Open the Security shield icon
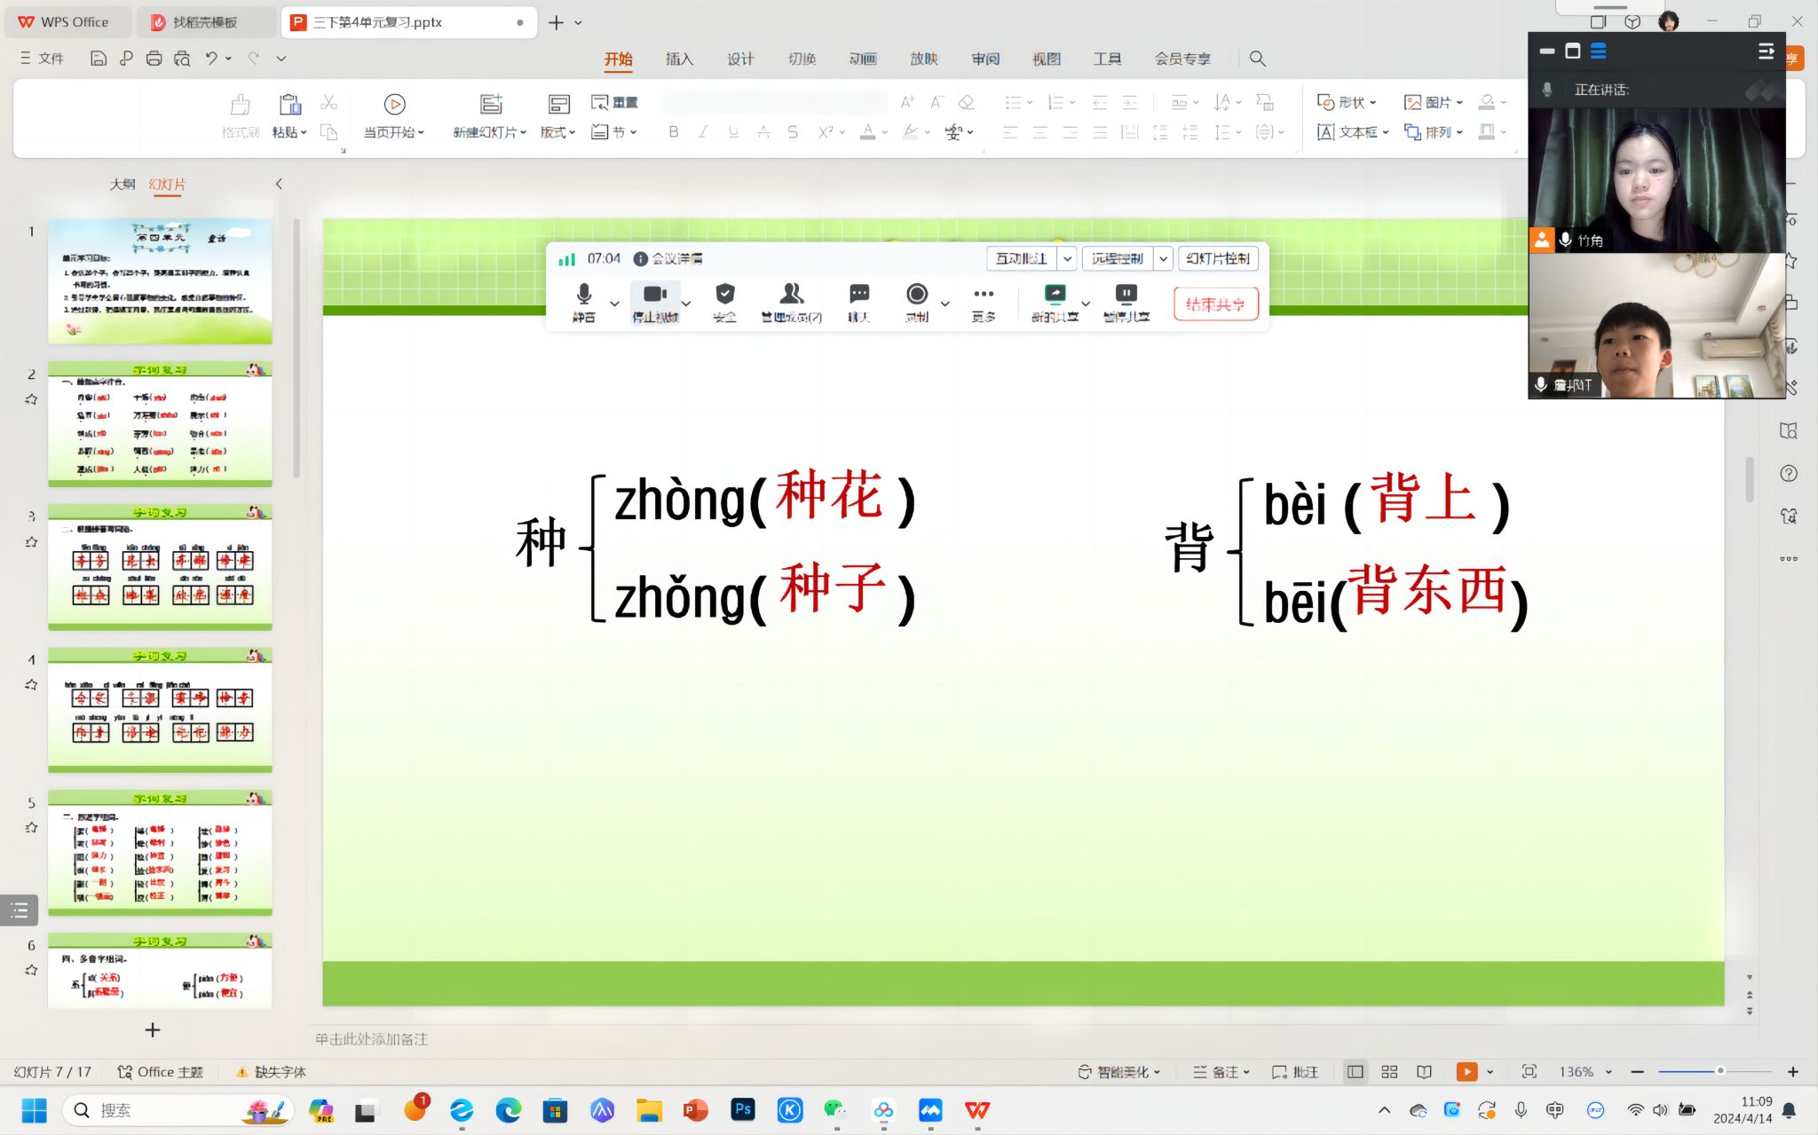Image resolution: width=1818 pixels, height=1135 pixels. (724, 302)
